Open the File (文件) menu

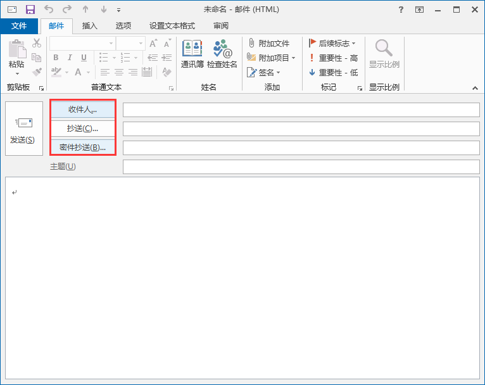(19, 26)
